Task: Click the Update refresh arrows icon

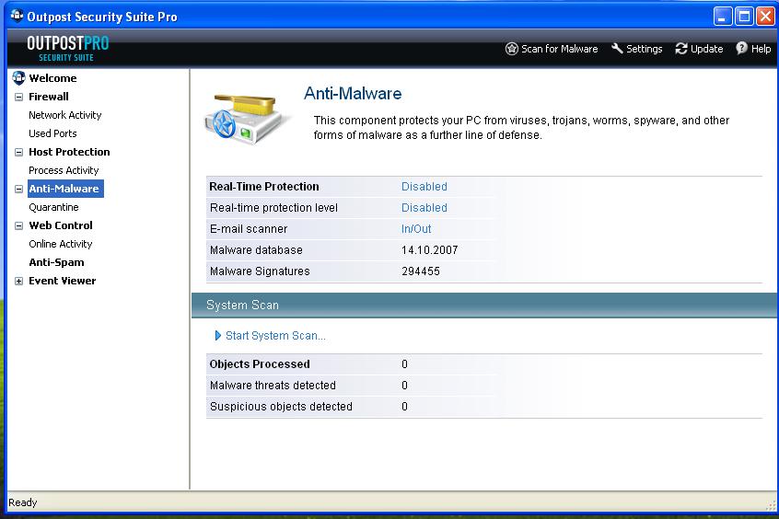Action: 681,48
